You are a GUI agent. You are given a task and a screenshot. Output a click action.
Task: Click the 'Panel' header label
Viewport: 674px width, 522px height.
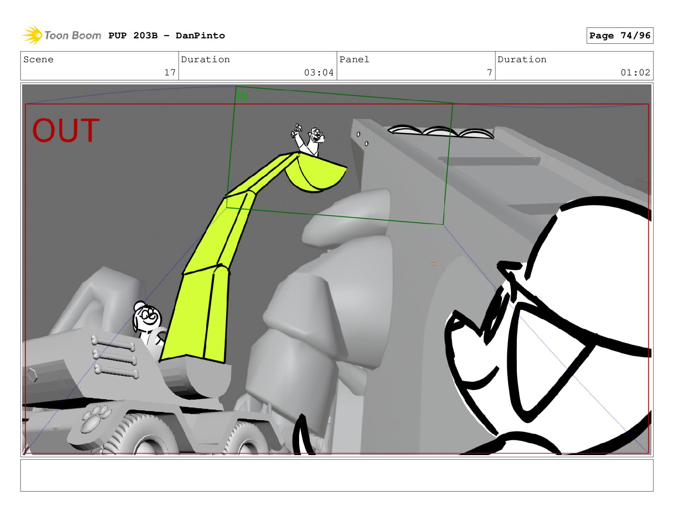[354, 60]
